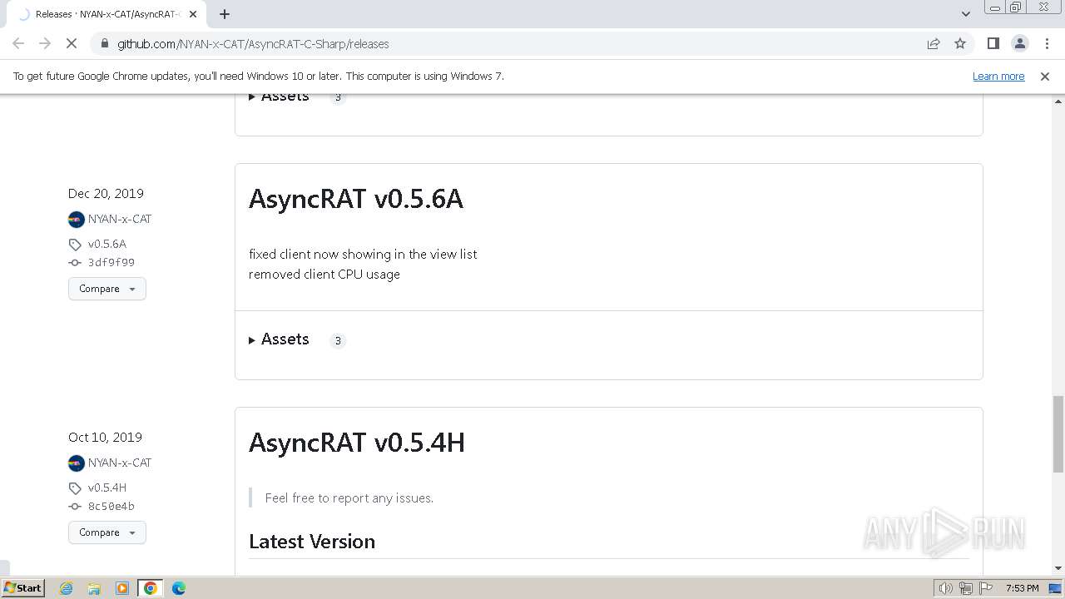Stop loading the page

pos(72,43)
